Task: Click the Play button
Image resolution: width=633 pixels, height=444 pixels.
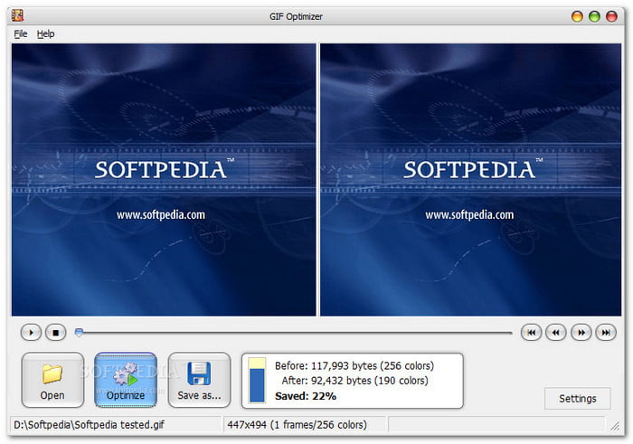Action: (x=31, y=333)
